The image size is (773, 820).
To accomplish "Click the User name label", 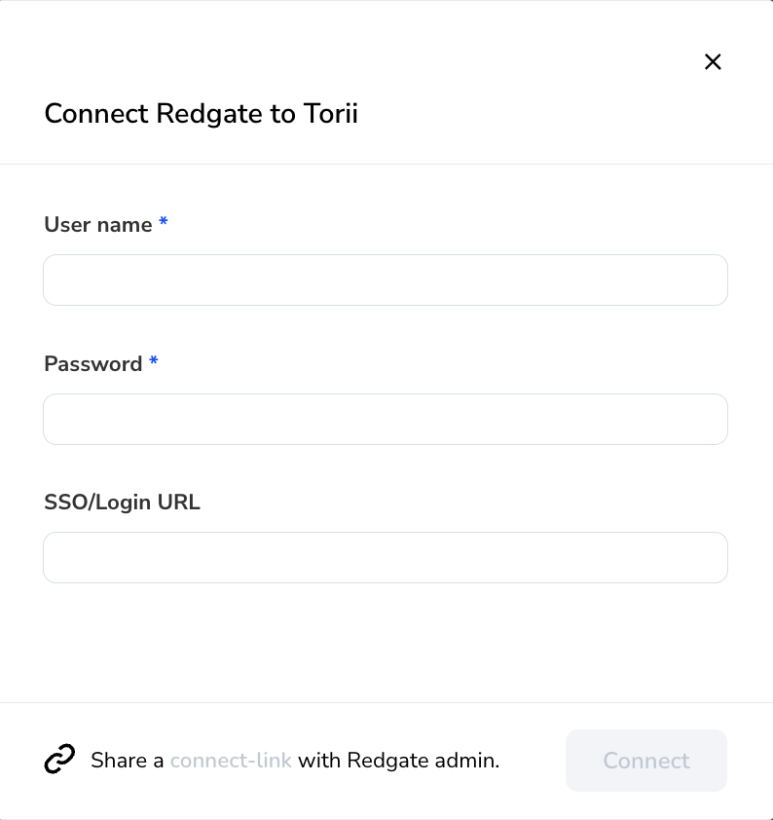I will tap(98, 224).
